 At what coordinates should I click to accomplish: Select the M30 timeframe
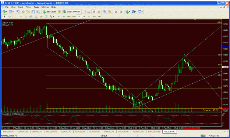click(74, 17)
